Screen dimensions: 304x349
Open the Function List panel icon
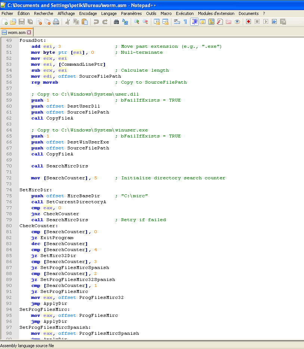click(220, 22)
